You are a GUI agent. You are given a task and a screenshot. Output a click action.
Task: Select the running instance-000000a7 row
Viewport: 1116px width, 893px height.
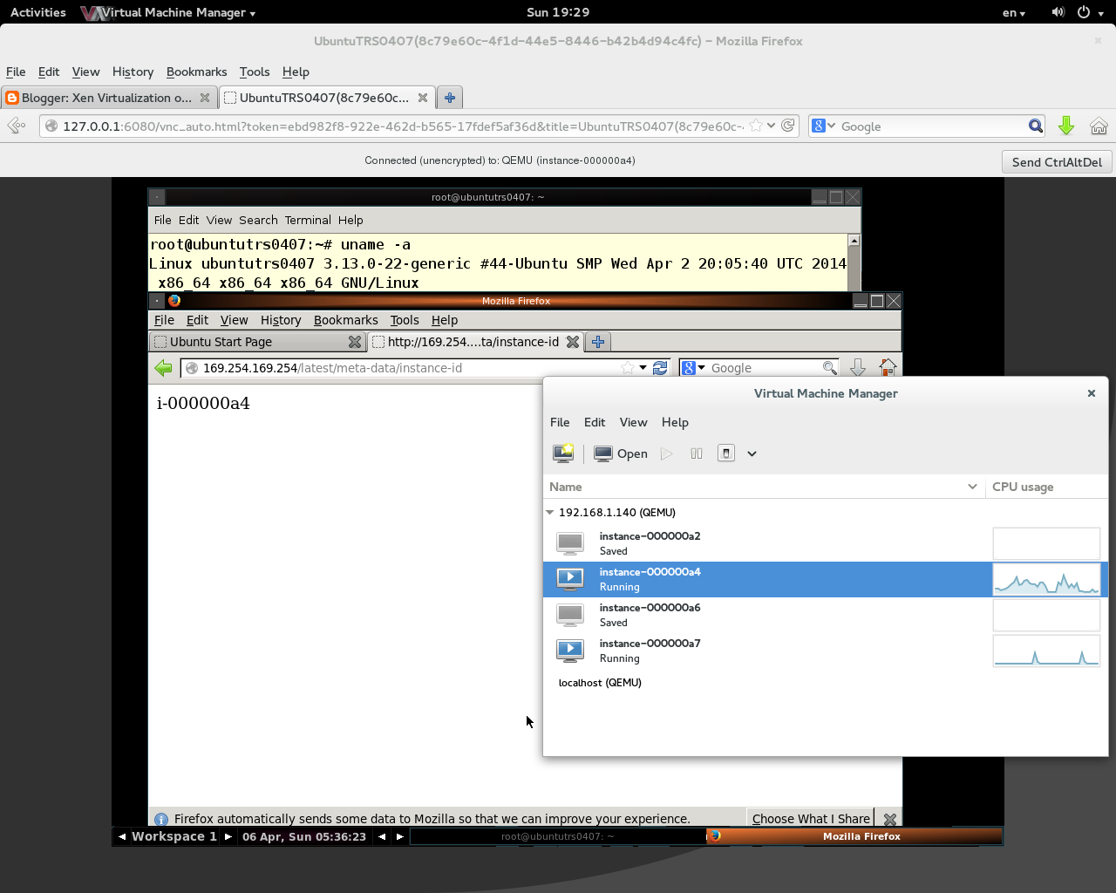[x=825, y=651]
